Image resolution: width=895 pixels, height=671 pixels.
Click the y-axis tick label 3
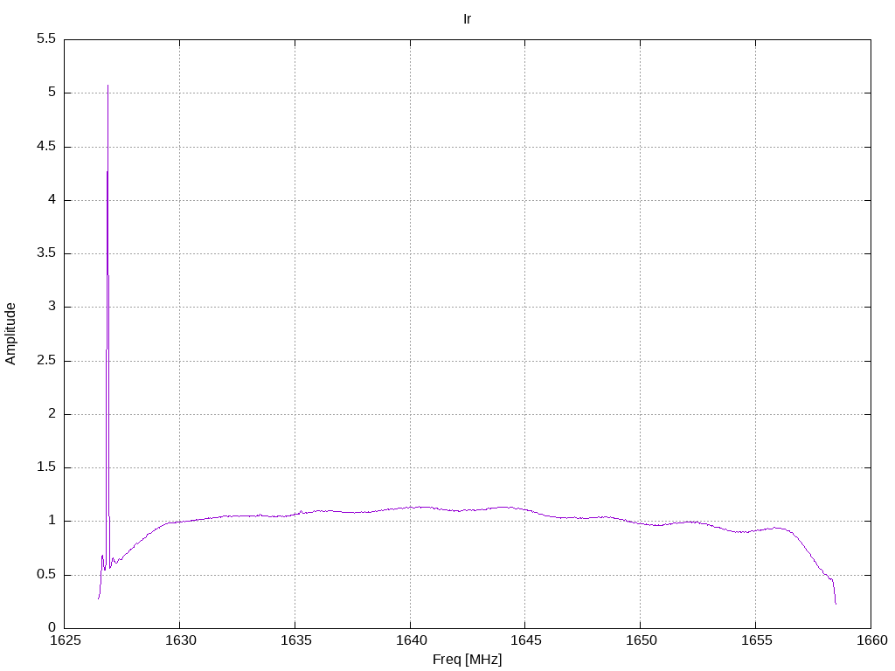point(52,306)
